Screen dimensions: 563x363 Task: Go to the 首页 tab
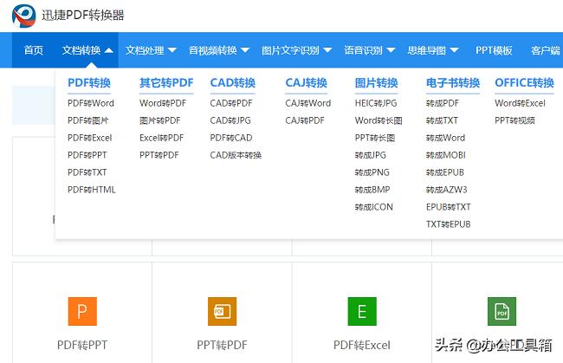(34, 50)
